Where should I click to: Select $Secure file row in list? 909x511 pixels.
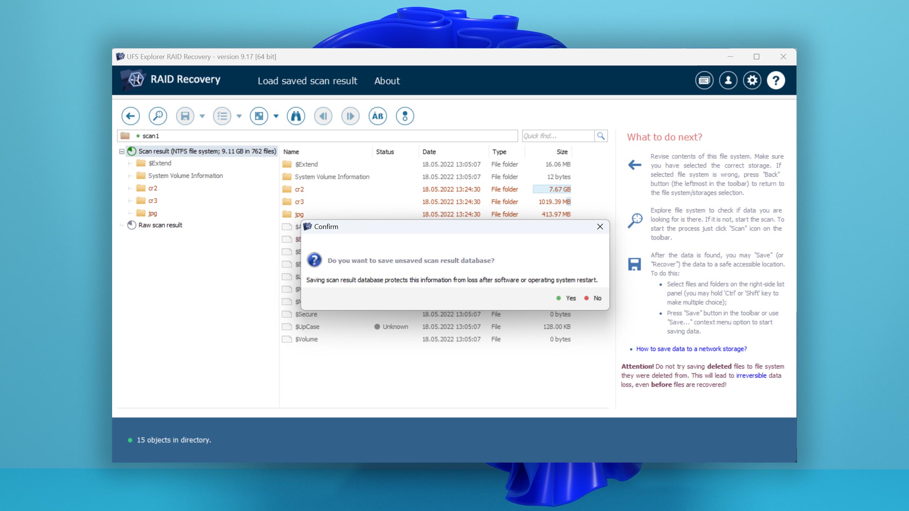[426, 314]
